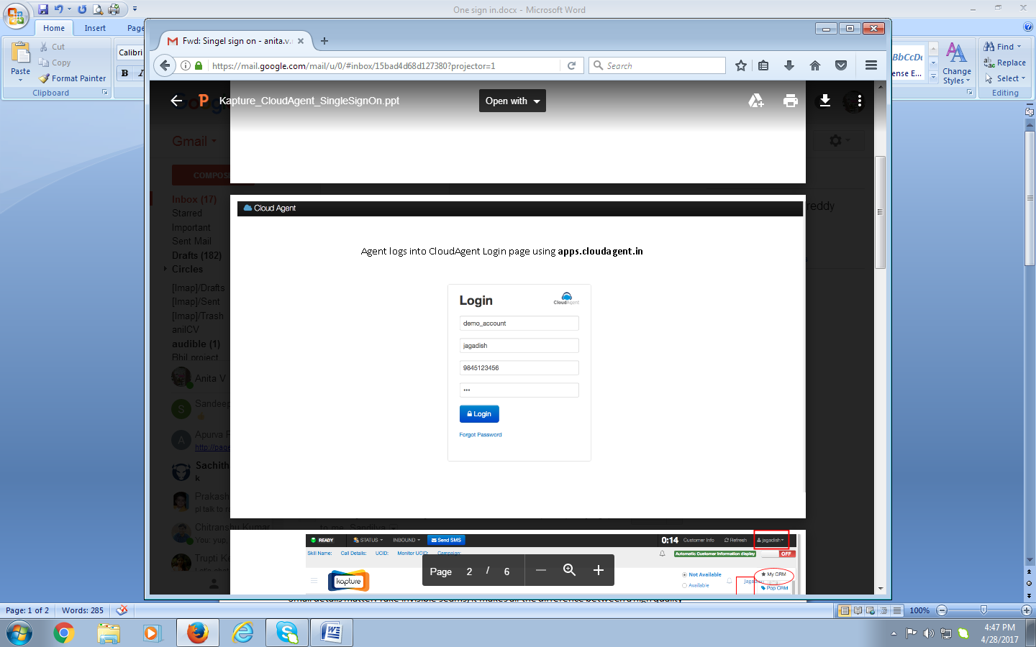The height and width of the screenshot is (647, 1036).
Task: Select the Fwd: Singel sign on browser tab
Action: (235, 41)
